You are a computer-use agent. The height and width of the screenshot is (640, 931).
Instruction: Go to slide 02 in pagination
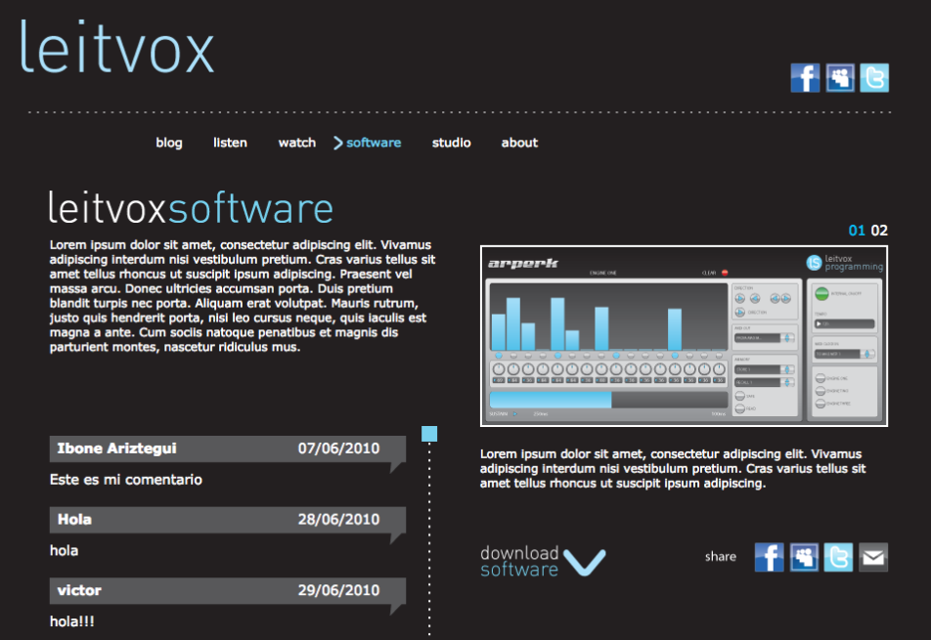click(879, 231)
